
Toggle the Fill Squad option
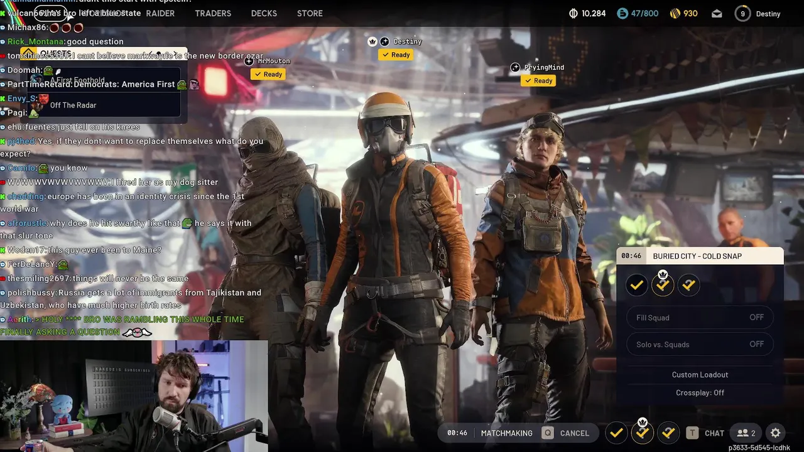[700, 318]
